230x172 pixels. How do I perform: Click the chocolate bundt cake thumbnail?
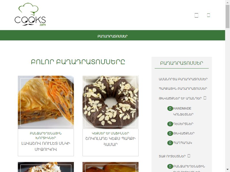click(110, 102)
